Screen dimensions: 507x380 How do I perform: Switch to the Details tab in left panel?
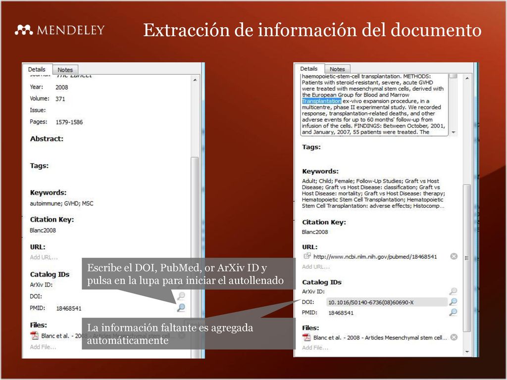click(37, 69)
